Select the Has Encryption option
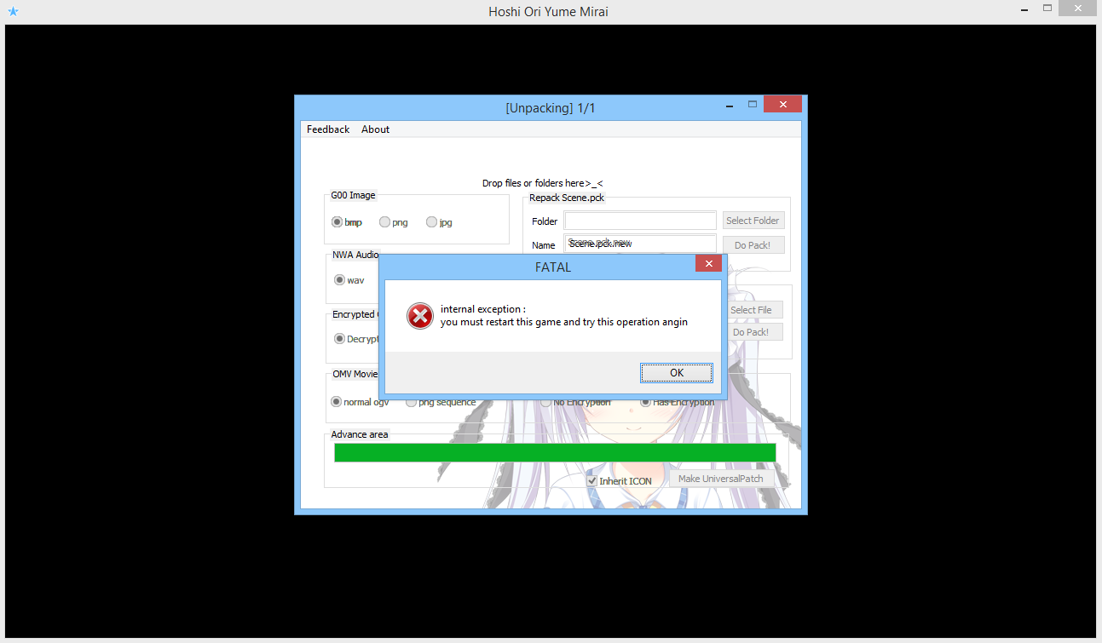Viewport: 1102px width, 643px height. pos(645,401)
